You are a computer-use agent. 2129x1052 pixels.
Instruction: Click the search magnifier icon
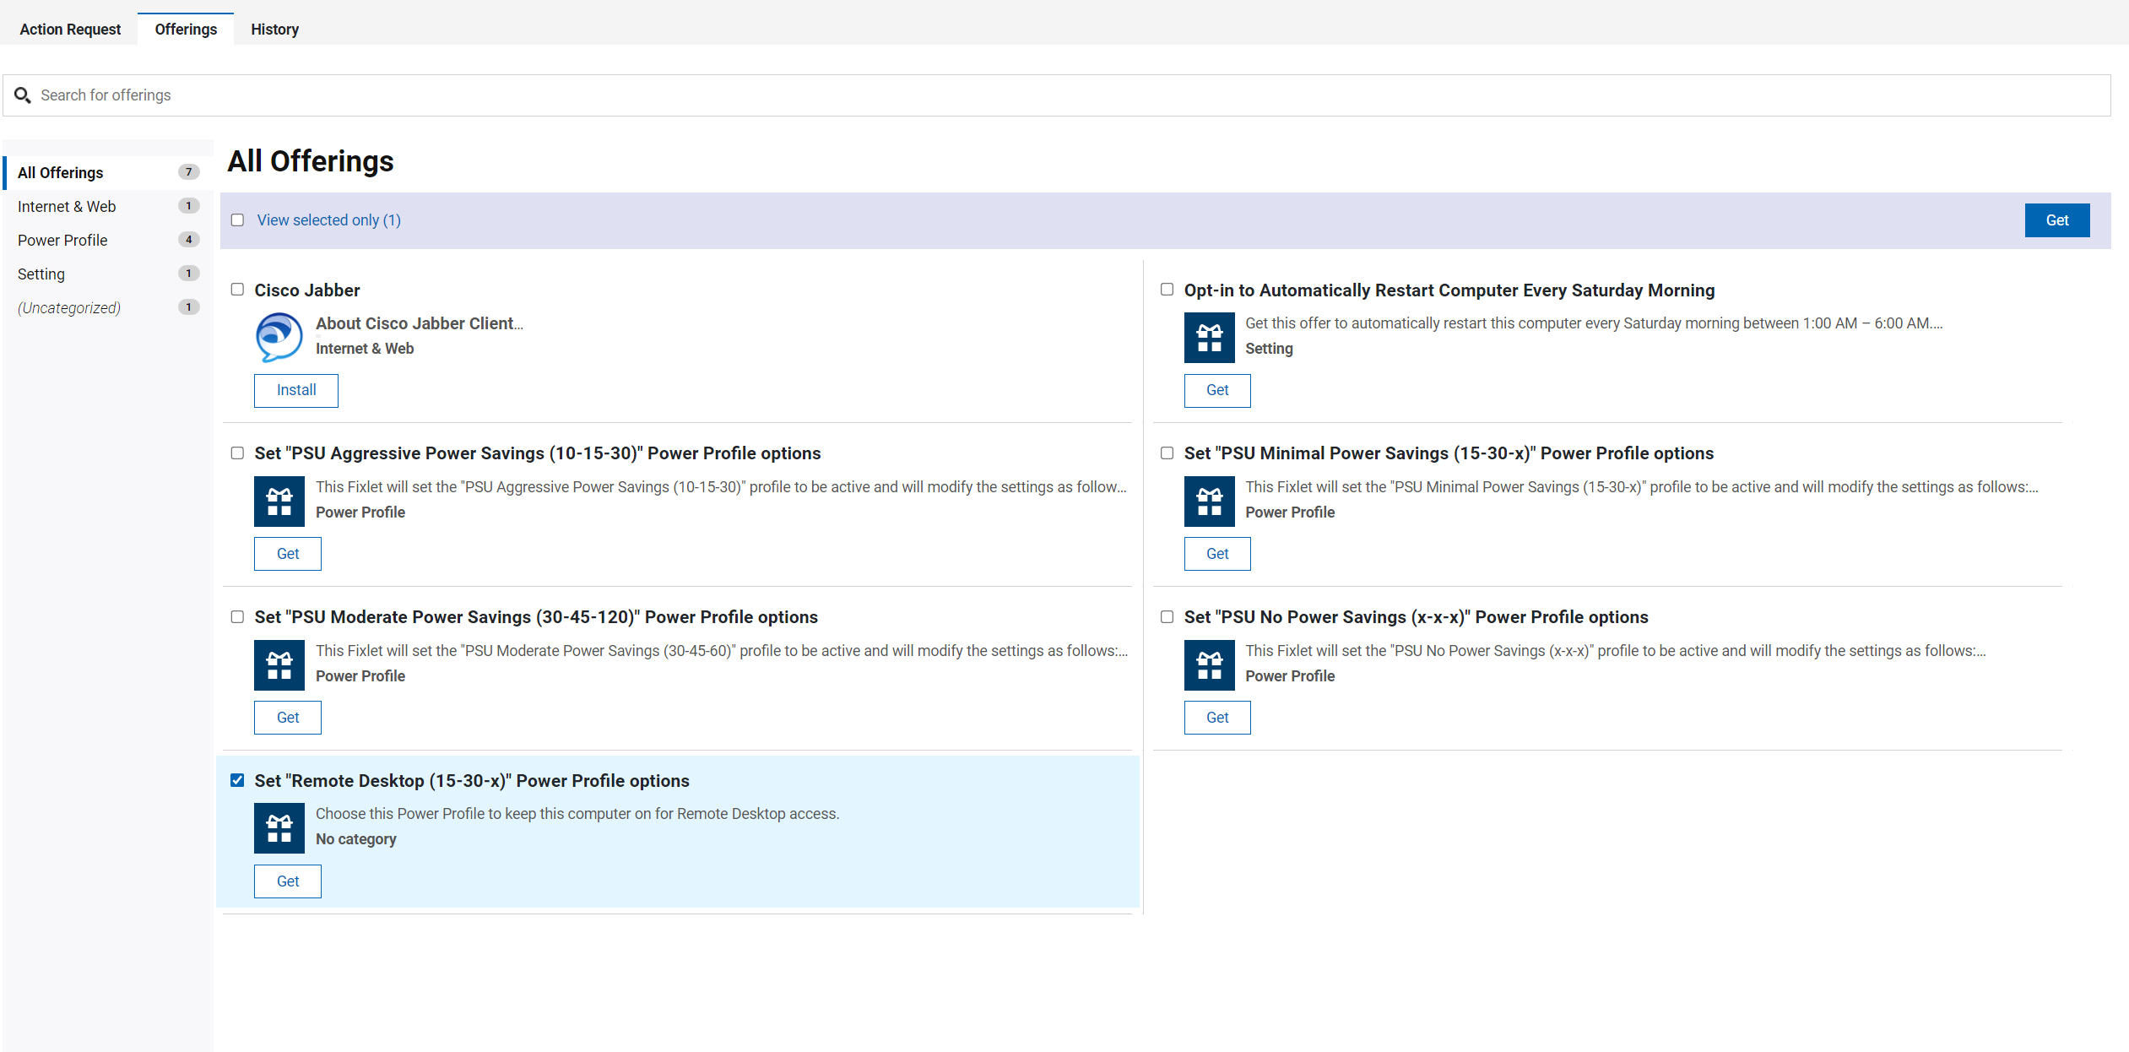[x=23, y=95]
